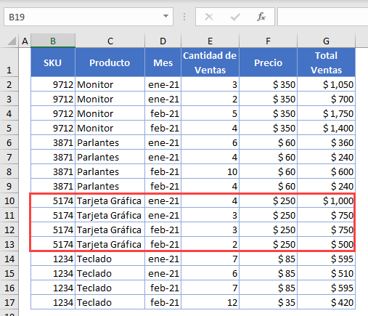The width and height of the screenshot is (368, 316).
Task: Select row 9 header
Action: point(9,186)
